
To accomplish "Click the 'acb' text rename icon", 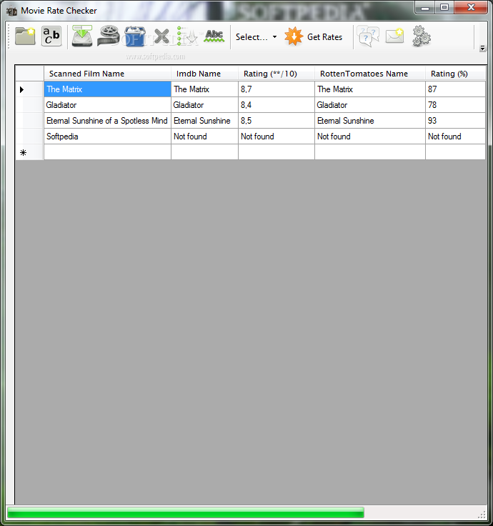I will pyautogui.click(x=51, y=36).
